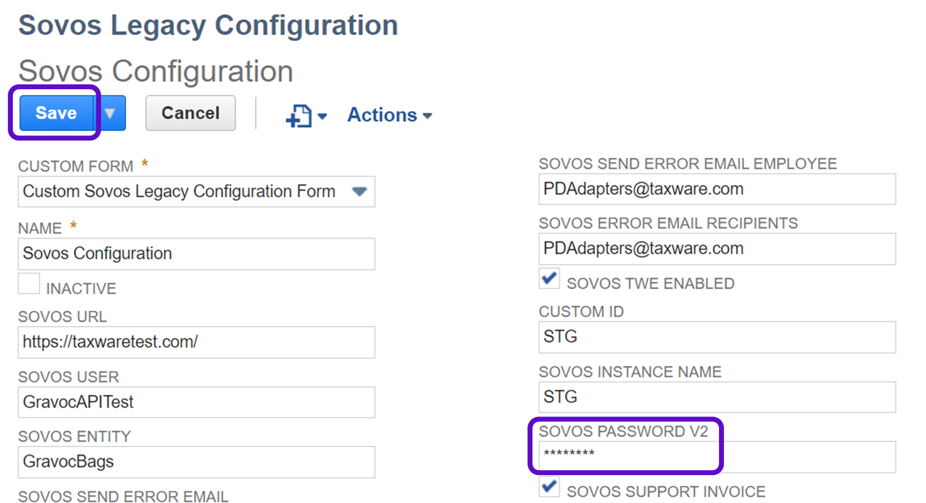
Task: Click the Save button
Action: point(56,113)
